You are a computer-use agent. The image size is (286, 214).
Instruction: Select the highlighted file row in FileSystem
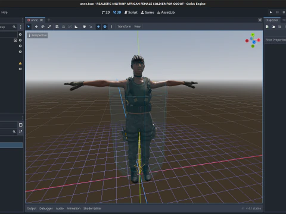11,145
